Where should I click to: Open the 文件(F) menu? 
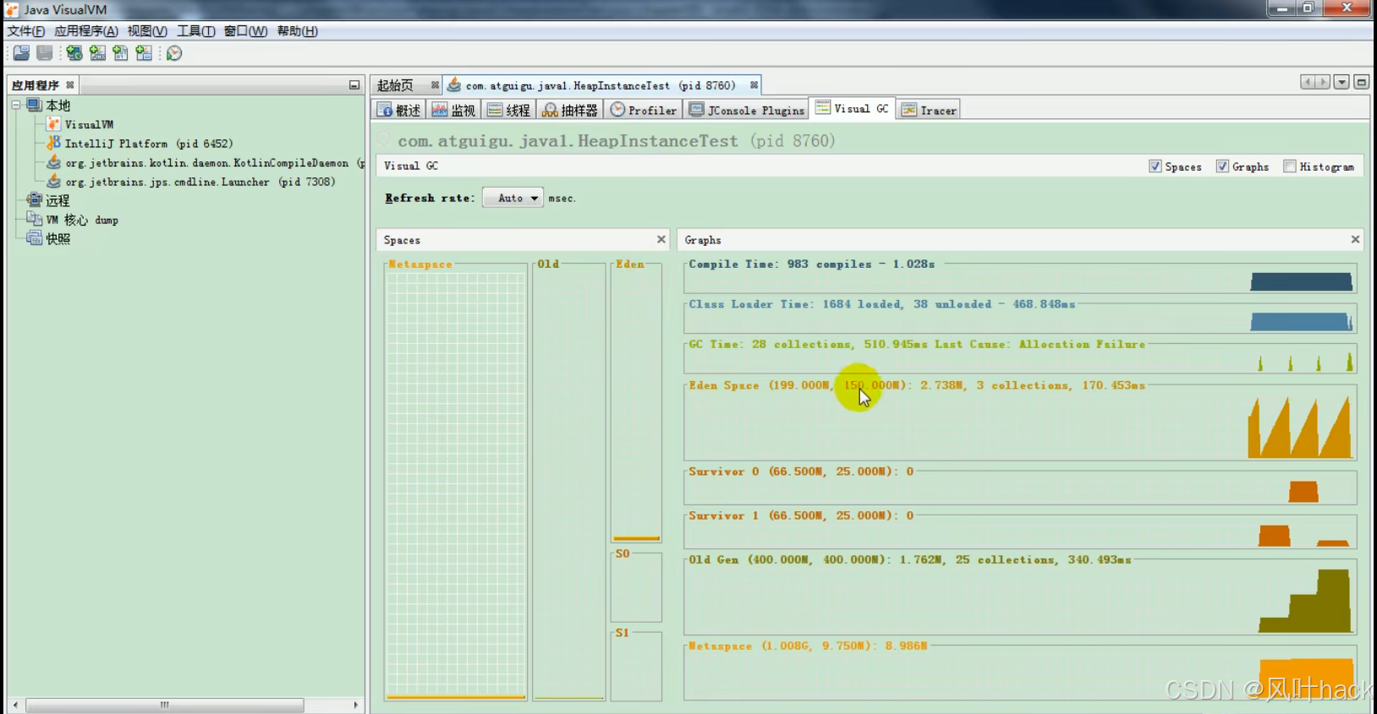26,31
